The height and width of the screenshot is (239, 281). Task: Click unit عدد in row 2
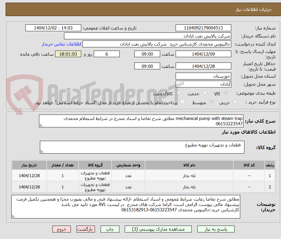coord(128,187)
